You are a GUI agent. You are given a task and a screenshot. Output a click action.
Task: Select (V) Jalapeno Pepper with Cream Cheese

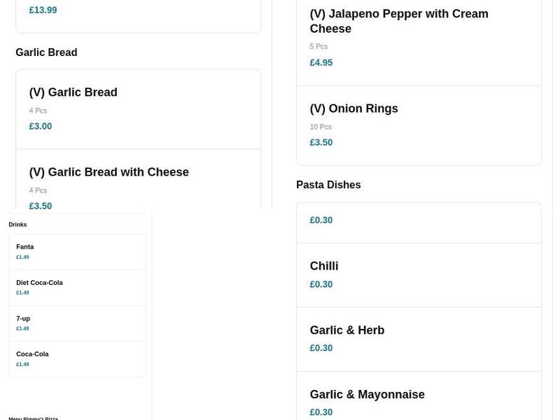(399, 21)
